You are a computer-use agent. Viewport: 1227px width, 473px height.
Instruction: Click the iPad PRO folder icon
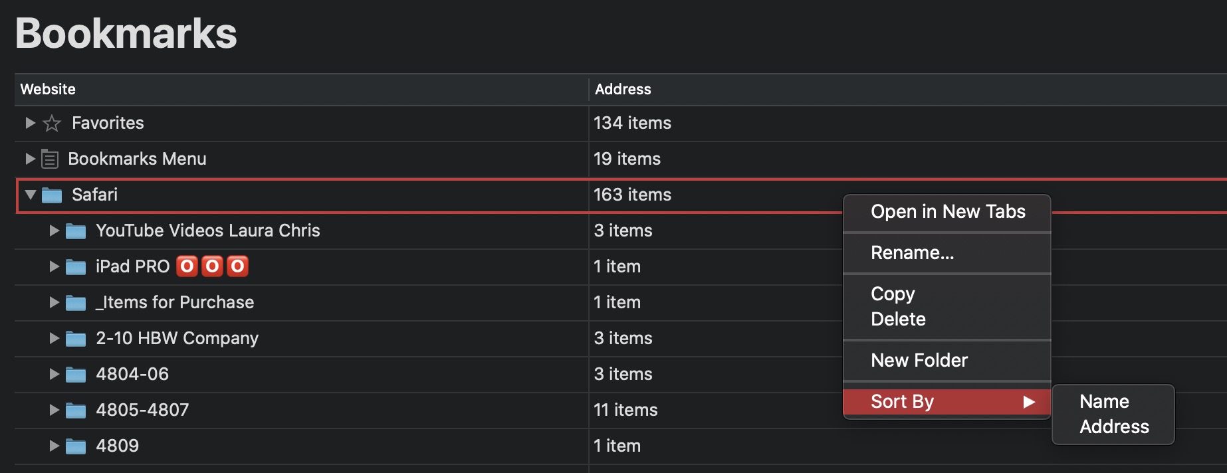pyautogui.click(x=76, y=267)
